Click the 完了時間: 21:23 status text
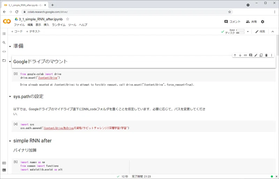The height and width of the screenshot is (179, 279). point(141,177)
